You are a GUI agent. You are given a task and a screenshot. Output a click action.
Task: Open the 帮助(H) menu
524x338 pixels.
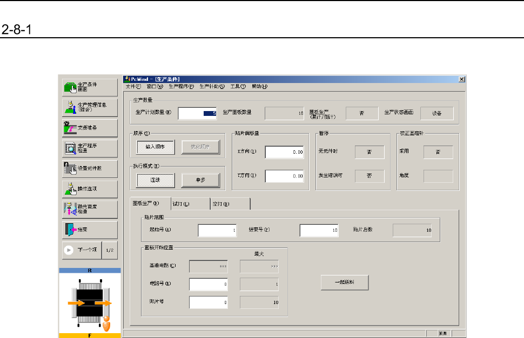tap(260, 87)
